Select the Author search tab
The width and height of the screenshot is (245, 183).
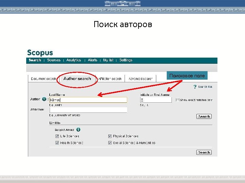(77, 79)
